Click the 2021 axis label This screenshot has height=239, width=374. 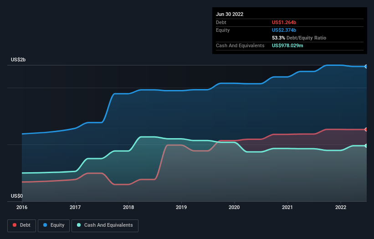tap(287, 207)
